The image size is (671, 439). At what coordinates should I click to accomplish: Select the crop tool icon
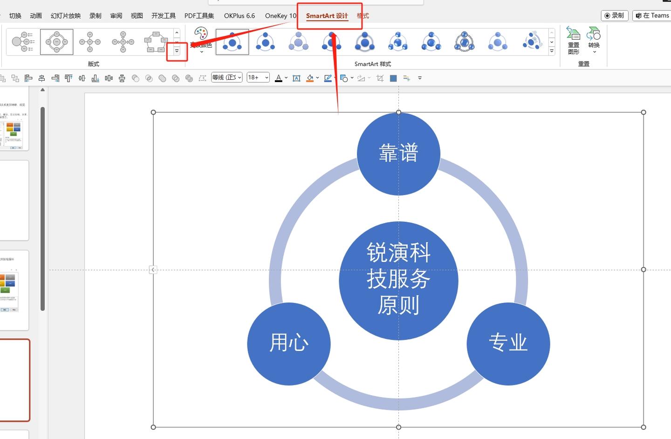point(380,78)
